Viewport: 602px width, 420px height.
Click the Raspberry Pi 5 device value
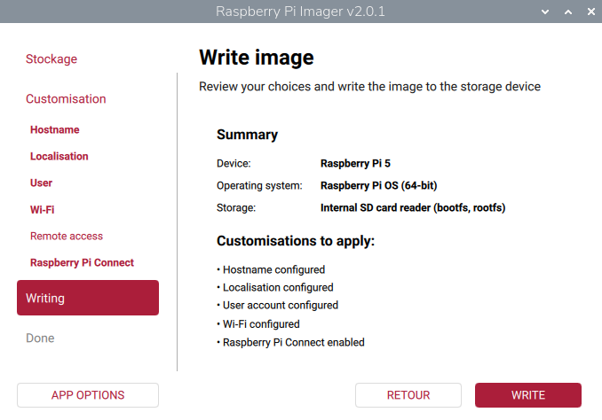(x=355, y=164)
